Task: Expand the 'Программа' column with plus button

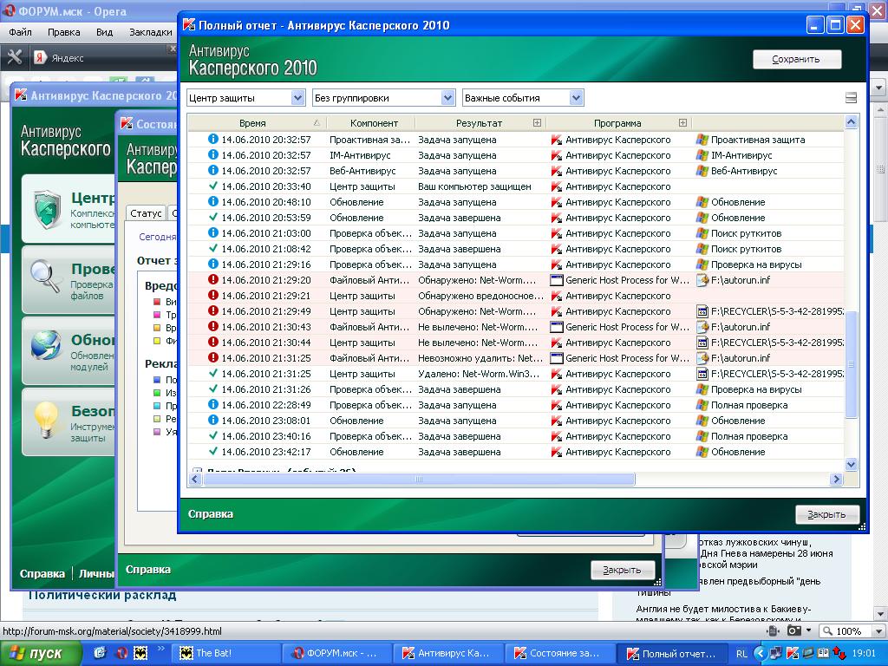Action: [682, 123]
